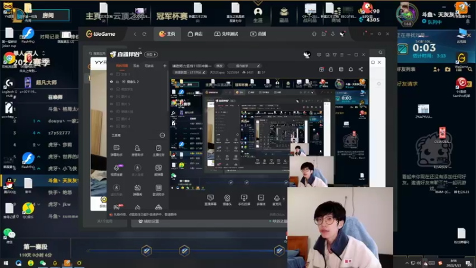476x268 pixels.
Task: Click the 房间 button in LoL client
Action: point(48,15)
